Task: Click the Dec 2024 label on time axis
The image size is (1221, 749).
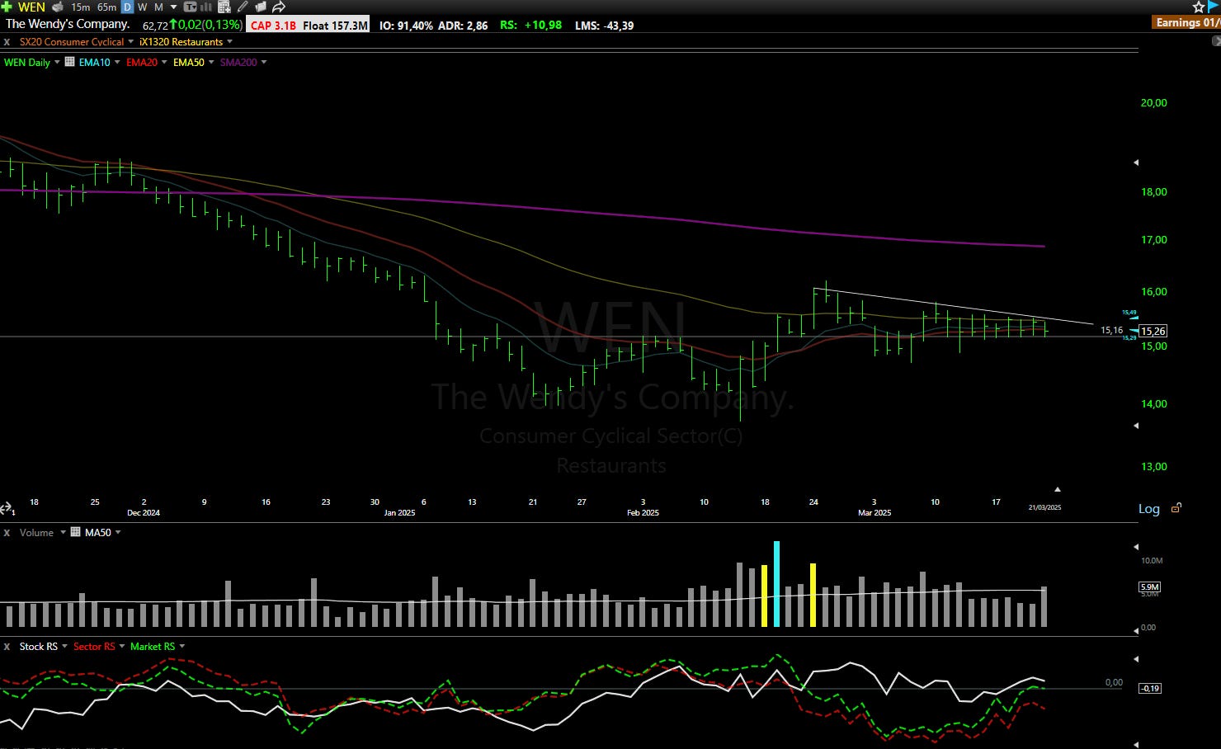Action: 144,513
